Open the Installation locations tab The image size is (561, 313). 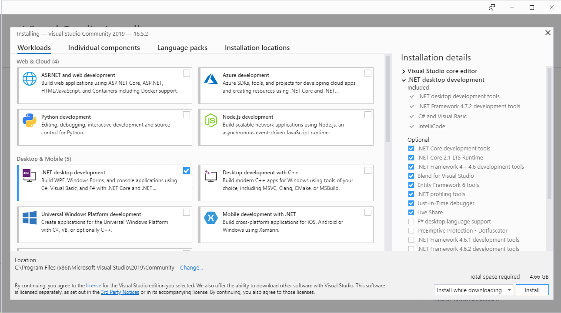click(257, 48)
